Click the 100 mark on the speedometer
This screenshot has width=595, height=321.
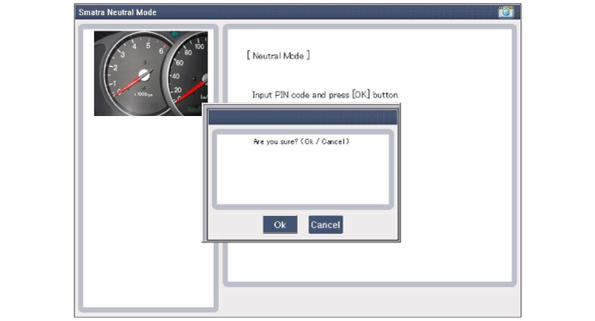(199, 47)
